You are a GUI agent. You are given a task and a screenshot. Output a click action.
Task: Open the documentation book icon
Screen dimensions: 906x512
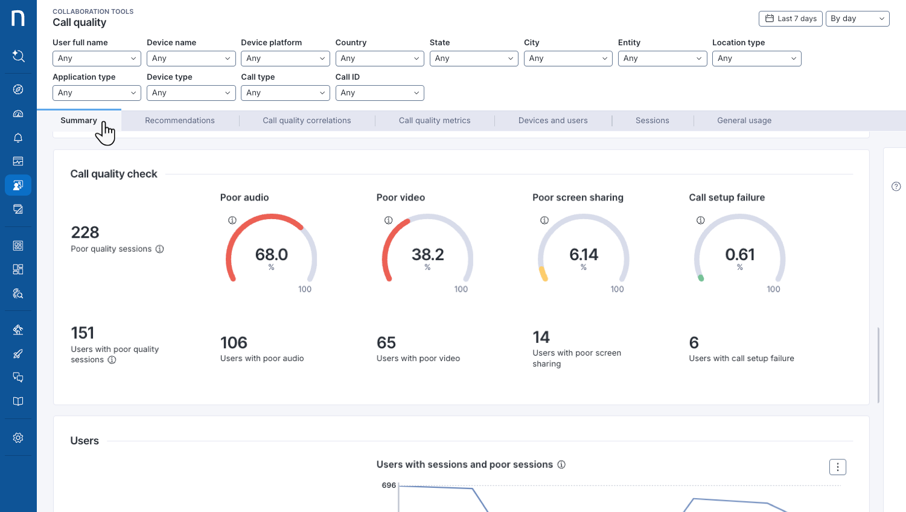pyautogui.click(x=18, y=401)
